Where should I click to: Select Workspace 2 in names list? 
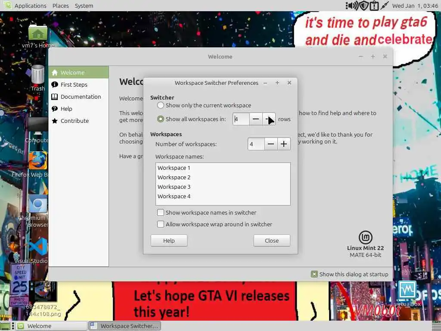(x=223, y=177)
